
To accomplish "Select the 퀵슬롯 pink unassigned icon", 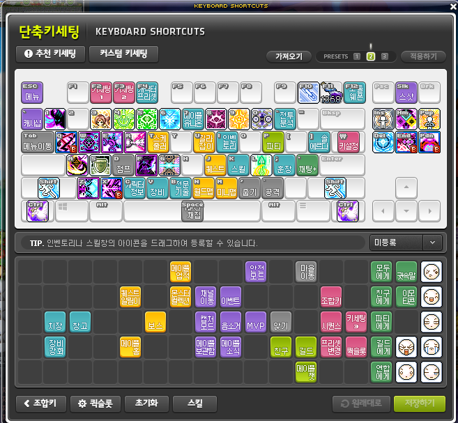I will point(356,347).
